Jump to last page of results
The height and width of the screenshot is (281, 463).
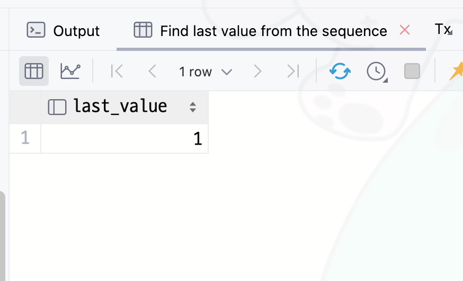tap(293, 71)
